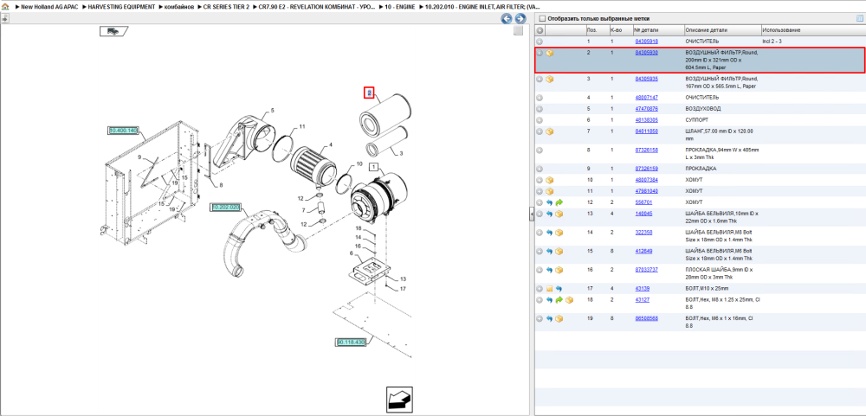Click the box icon in row 412649
Viewport: 866px width, 416px height.
[559, 251]
